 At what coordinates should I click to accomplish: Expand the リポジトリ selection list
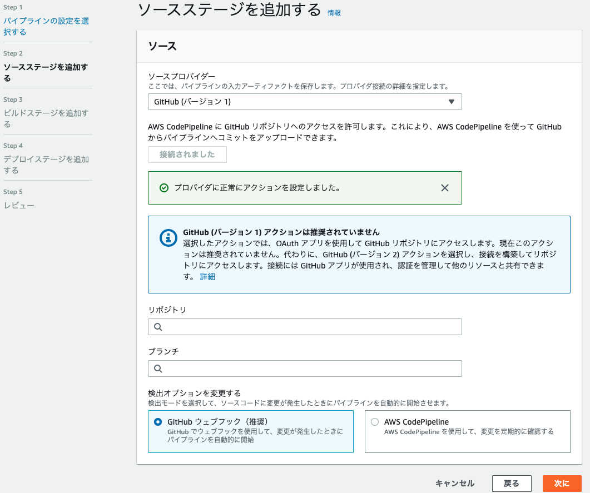coord(305,326)
